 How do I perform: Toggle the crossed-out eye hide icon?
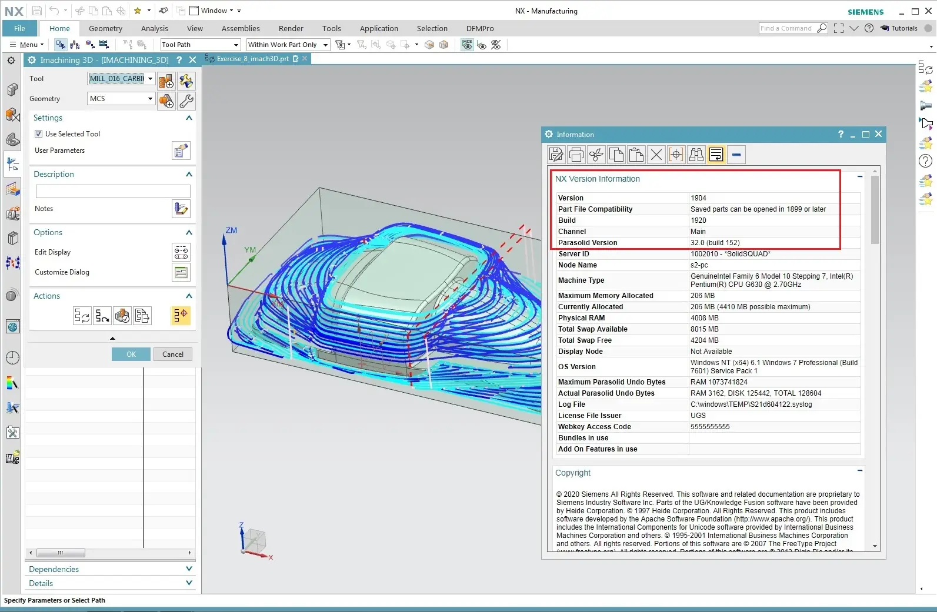496,45
